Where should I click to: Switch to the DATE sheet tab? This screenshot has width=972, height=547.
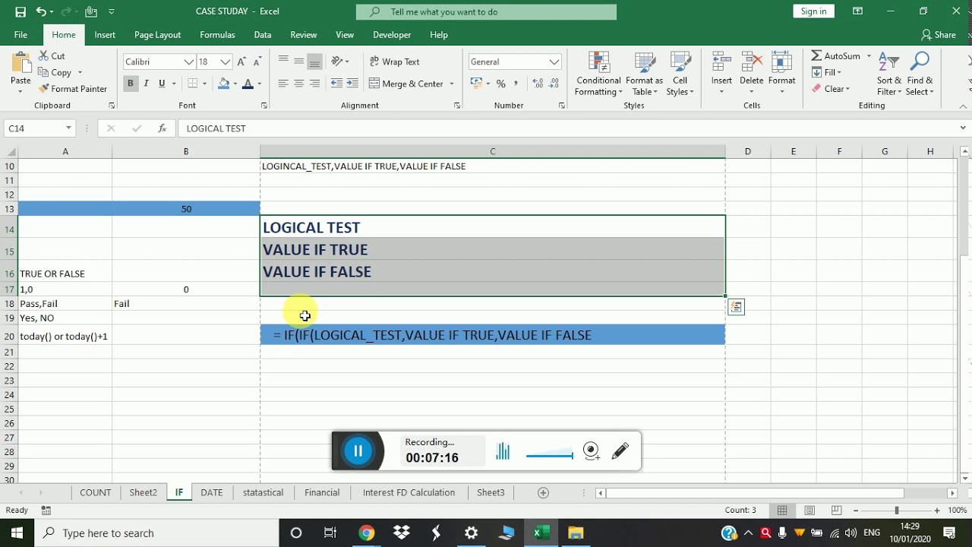coord(211,492)
